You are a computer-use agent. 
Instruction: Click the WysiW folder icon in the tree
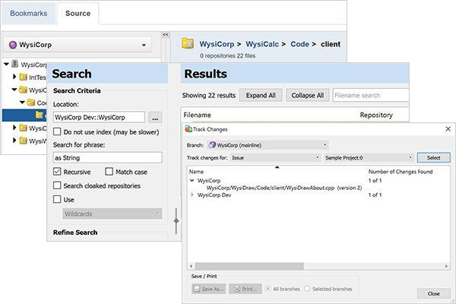pos(24,141)
